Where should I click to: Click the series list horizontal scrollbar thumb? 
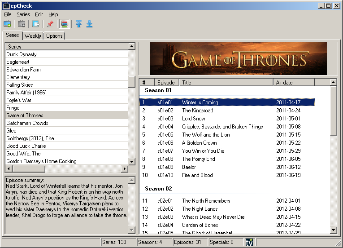29,168
